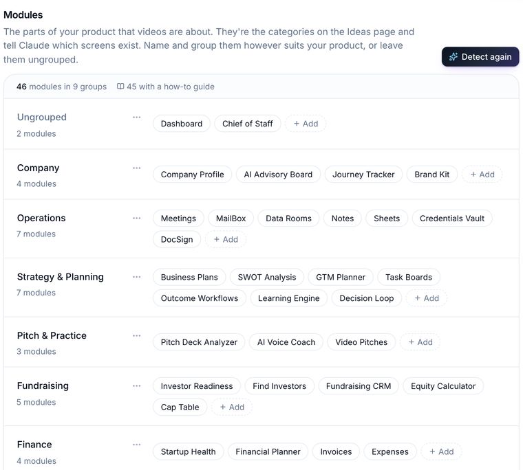
Task: Add a module to Pitch & Practice
Action: (x=420, y=342)
